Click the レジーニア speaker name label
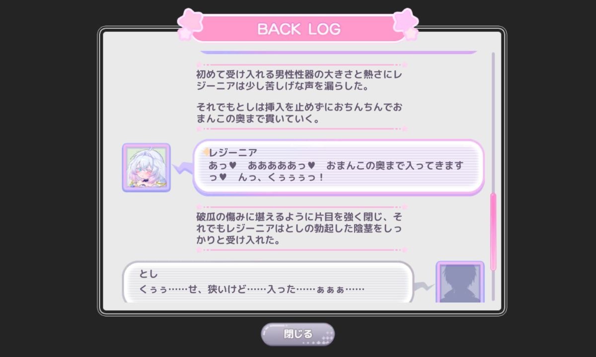The width and height of the screenshot is (596, 357). [233, 152]
